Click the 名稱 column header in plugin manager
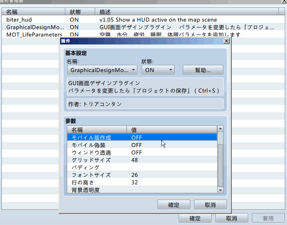The height and width of the screenshot is (225, 287). tap(34, 12)
